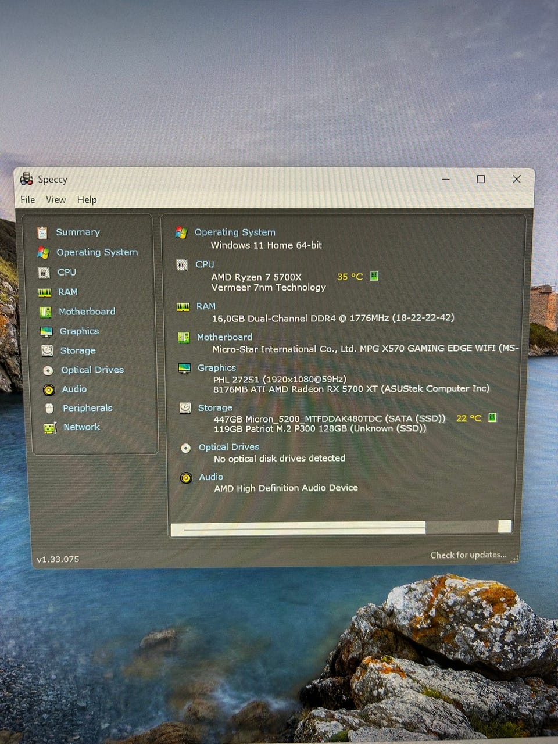The image size is (558, 744).
Task: Click AMD High Definition Audio Device text
Action: tap(286, 488)
